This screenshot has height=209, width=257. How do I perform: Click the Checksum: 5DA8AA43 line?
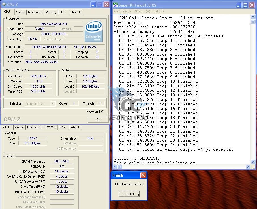(137, 159)
